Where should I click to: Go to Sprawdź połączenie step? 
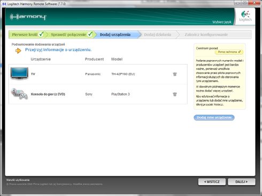pyautogui.click(x=72, y=35)
